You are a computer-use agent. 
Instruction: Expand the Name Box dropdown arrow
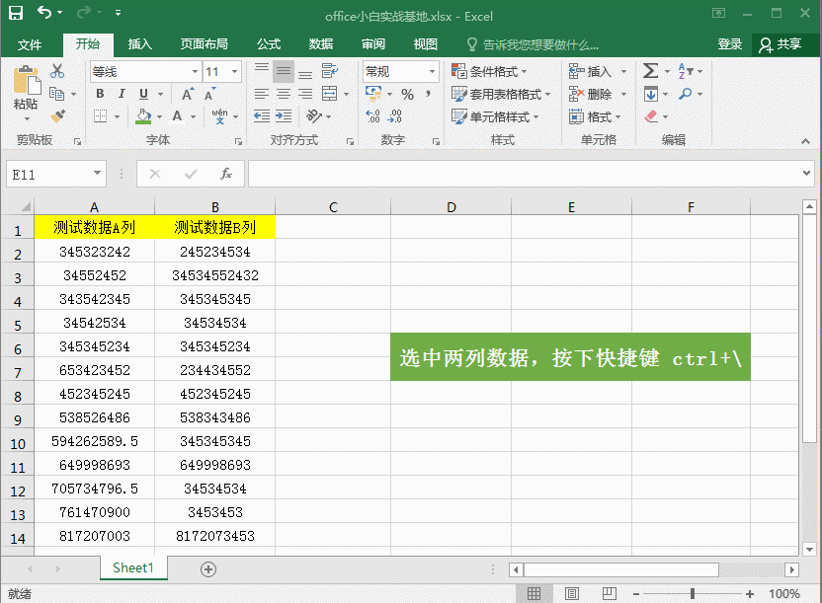pos(97,174)
